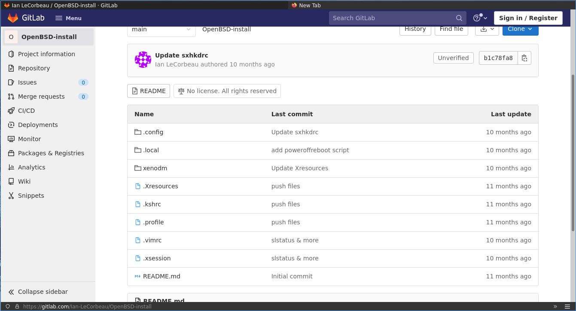Click the Unverified signature badge
This screenshot has height=311, width=576.
(453, 58)
